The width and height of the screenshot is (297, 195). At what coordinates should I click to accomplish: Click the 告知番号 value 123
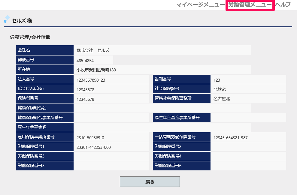coord(248,80)
